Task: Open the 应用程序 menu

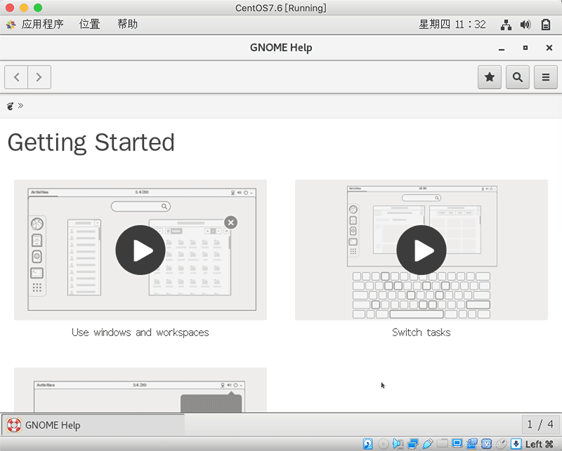Action: [x=43, y=24]
